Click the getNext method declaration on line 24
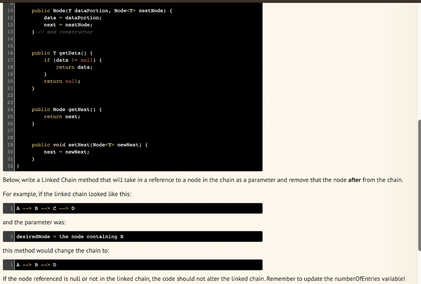The image size is (421, 284). (x=66, y=109)
